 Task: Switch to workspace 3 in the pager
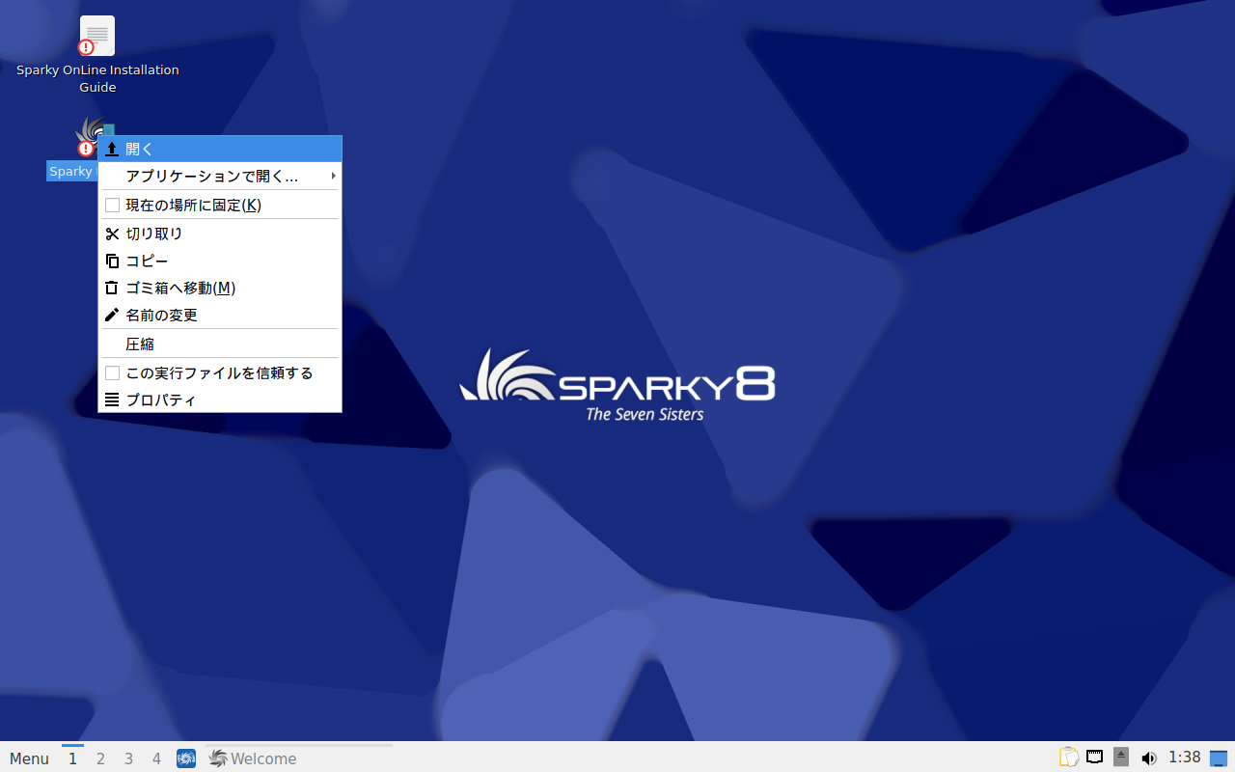pyautogui.click(x=128, y=758)
